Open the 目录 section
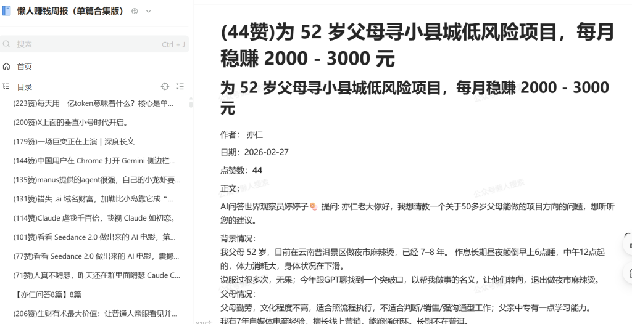 click(x=24, y=87)
